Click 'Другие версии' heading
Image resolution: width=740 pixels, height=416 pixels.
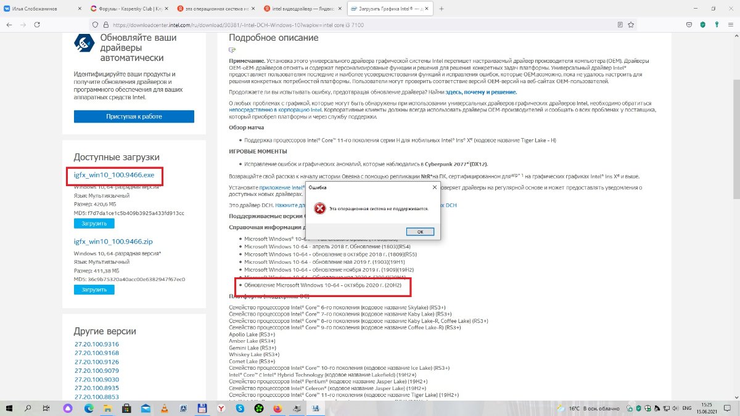point(105,331)
